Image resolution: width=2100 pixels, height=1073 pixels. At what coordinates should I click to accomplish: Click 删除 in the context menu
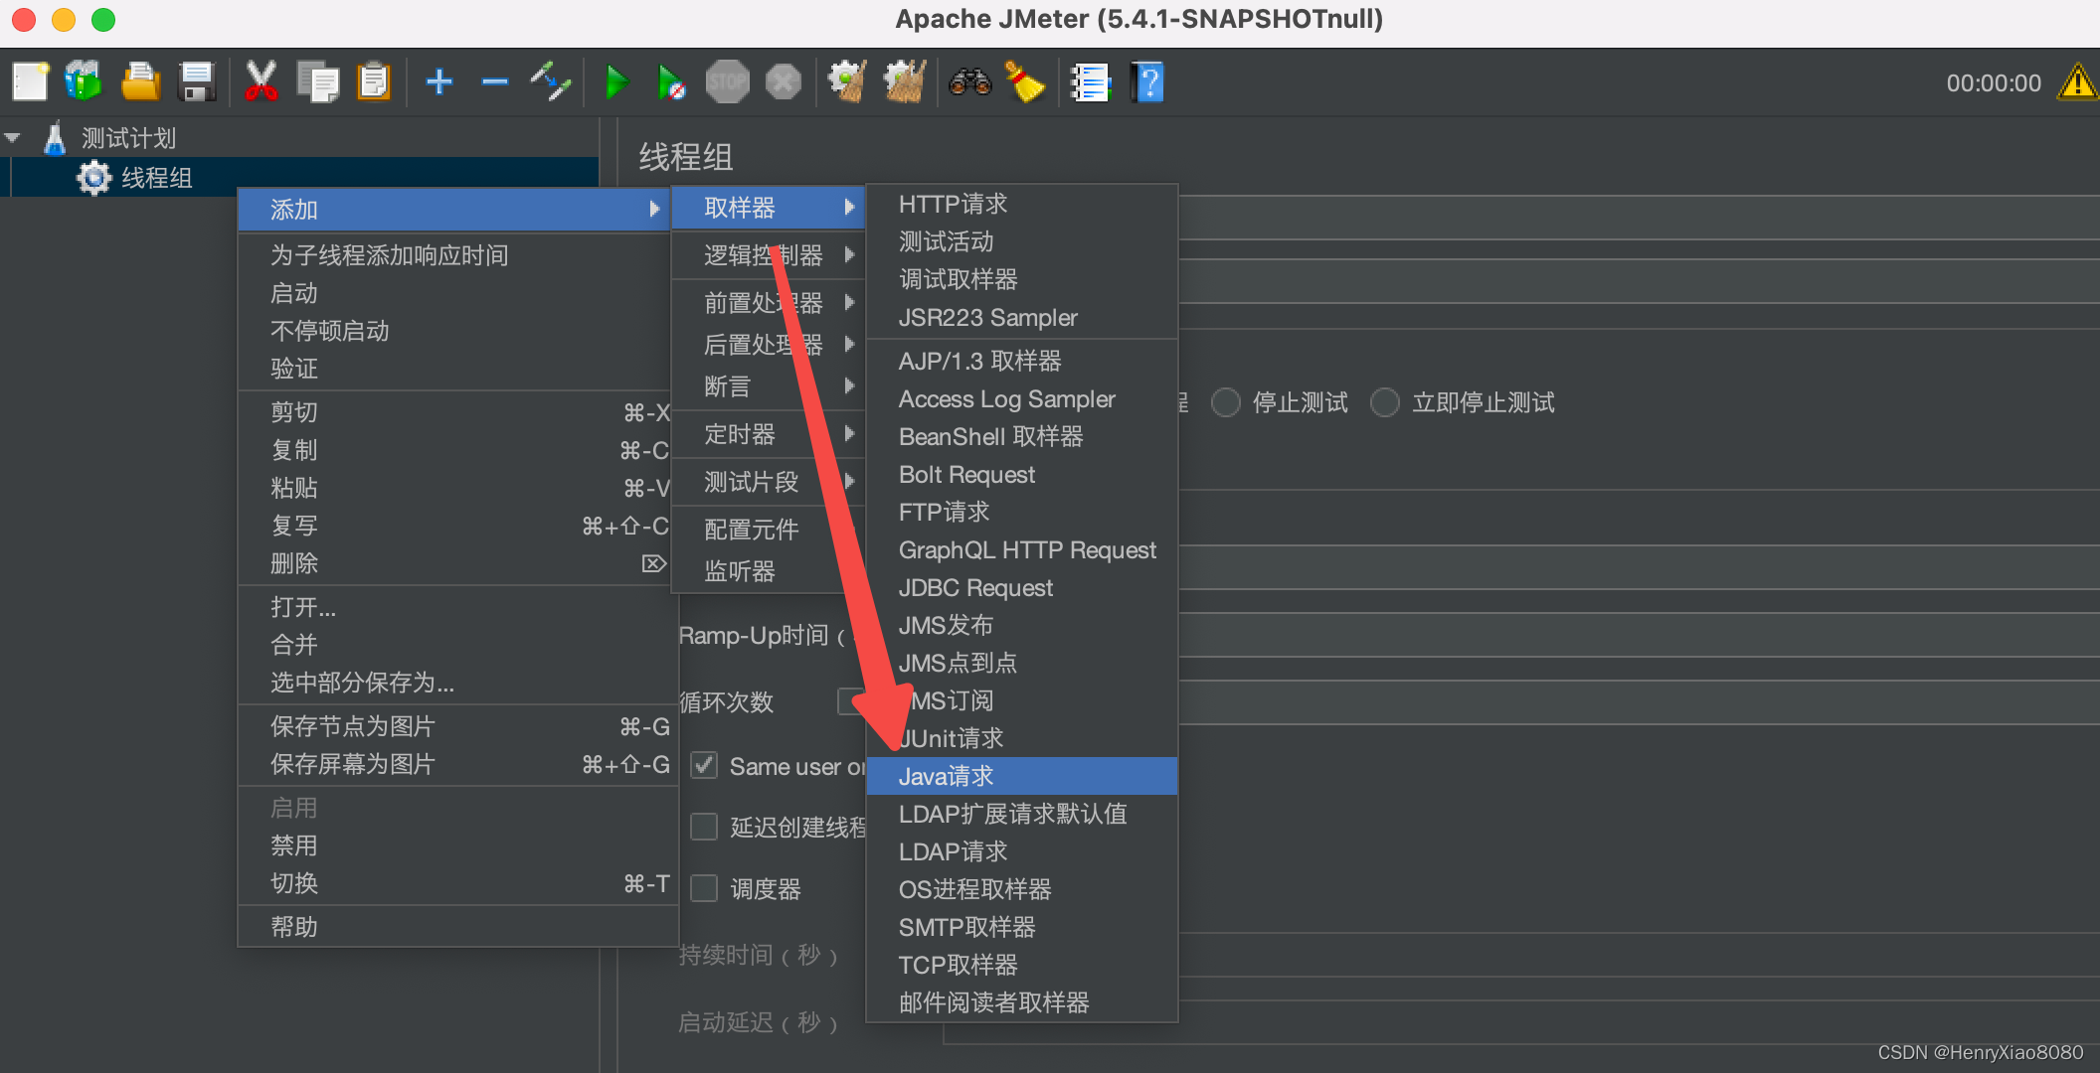(294, 563)
